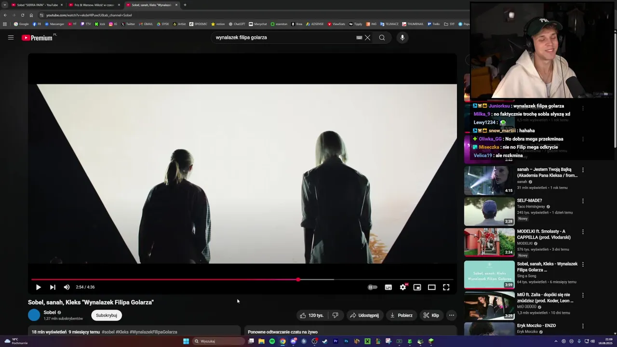Open Spotify from the taskbar
The image size is (617, 347).
(272, 341)
